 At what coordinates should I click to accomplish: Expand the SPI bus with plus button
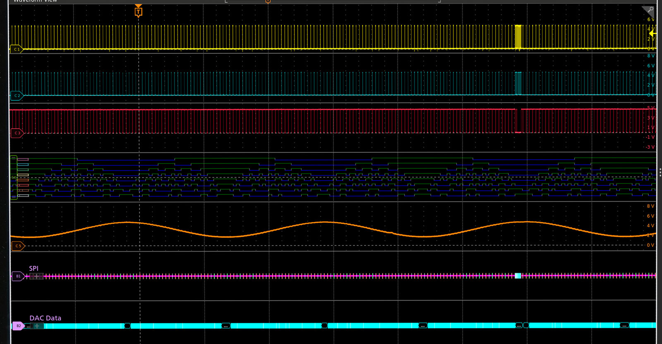pos(36,276)
